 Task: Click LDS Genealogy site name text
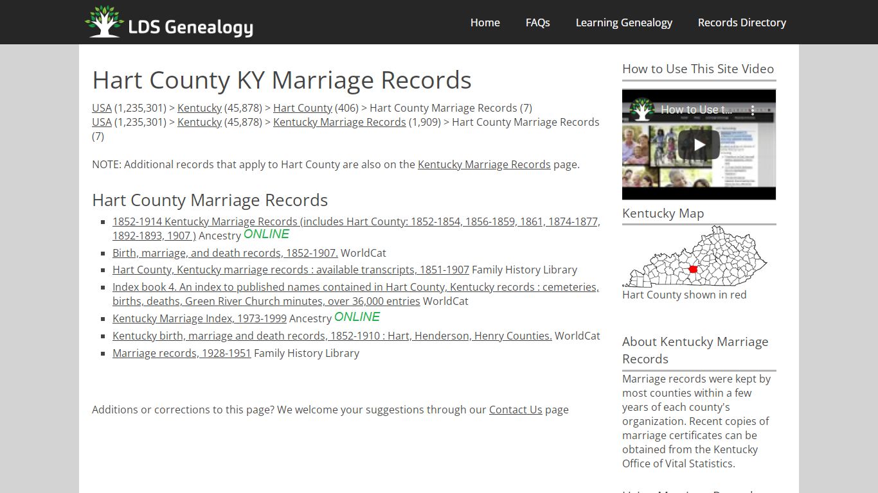191,27
